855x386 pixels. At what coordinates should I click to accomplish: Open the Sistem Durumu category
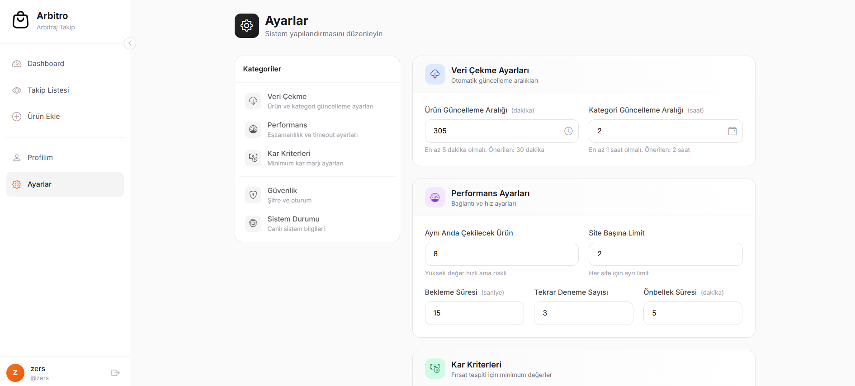pos(317,224)
